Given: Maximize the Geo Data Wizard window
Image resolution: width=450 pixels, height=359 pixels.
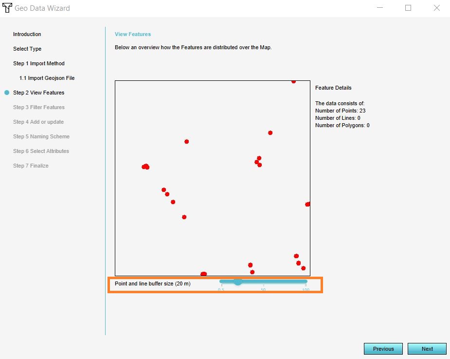Looking at the screenshot, I should pos(408,8).
